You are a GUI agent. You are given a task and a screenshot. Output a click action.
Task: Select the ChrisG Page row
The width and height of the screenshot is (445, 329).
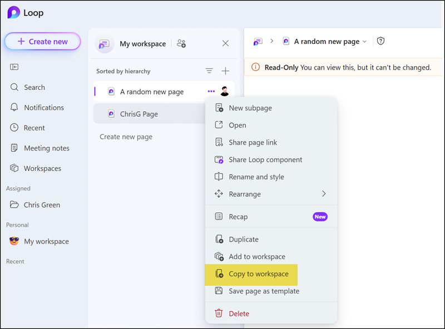150,114
